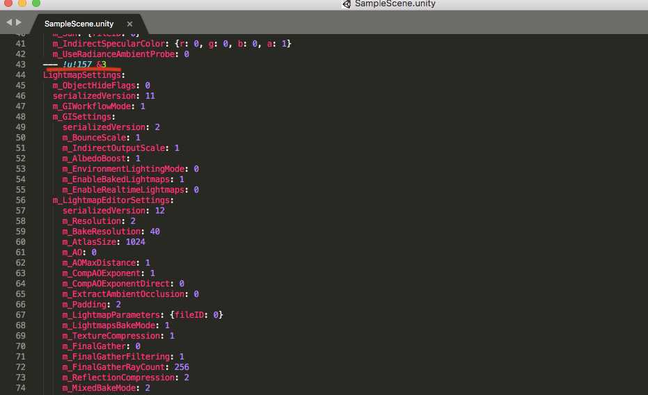Click 'm_ExtractAmbientOcclusion' key text
Screen dimensions: 648x395
pos(124,294)
